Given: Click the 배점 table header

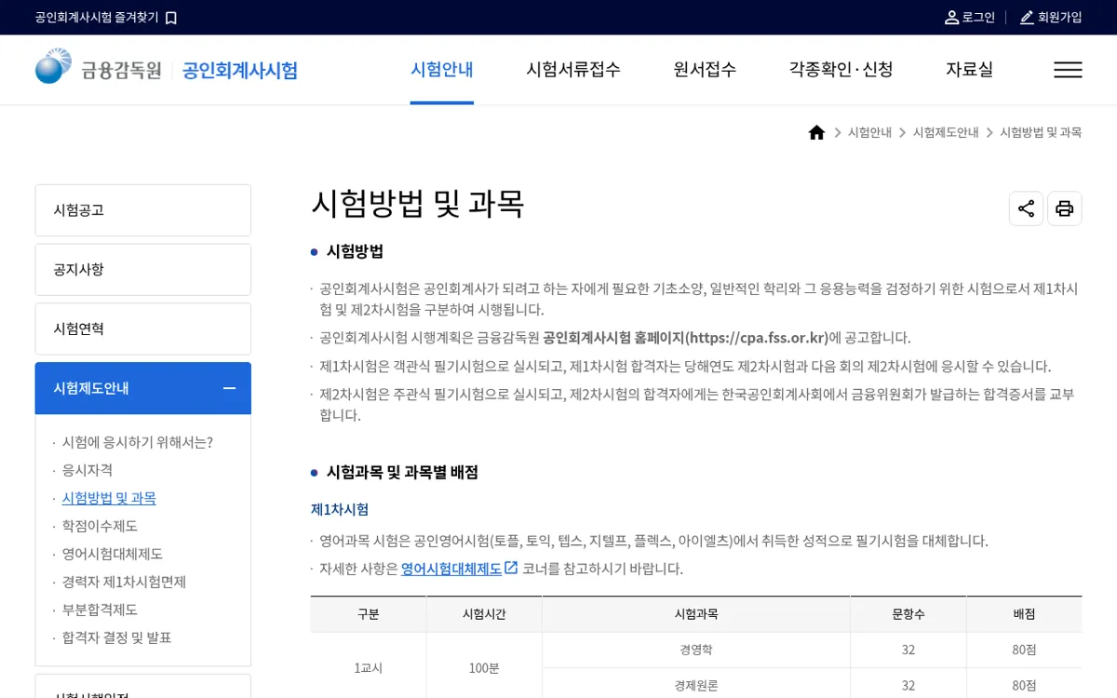Looking at the screenshot, I should pyautogui.click(x=1024, y=614).
